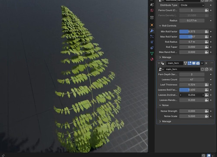The image size is (217, 157).
Task: Animate the Distribute Type property dot
Action: [x=211, y=5]
